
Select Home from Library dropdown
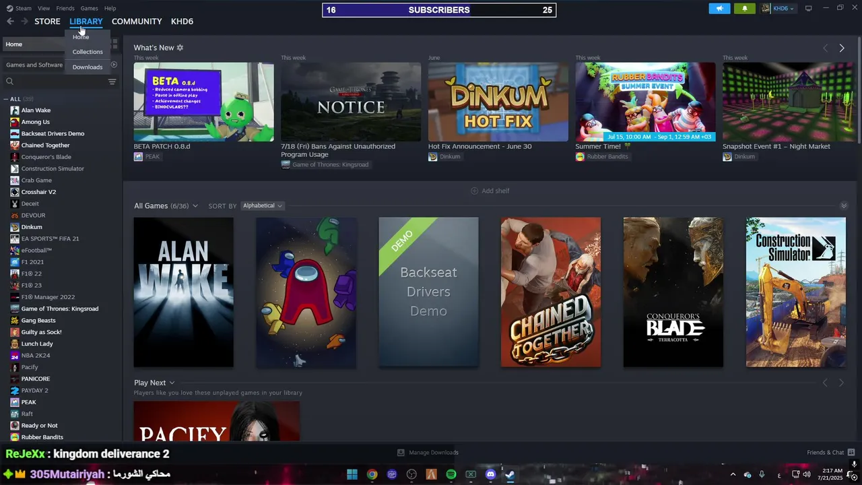pyautogui.click(x=81, y=37)
